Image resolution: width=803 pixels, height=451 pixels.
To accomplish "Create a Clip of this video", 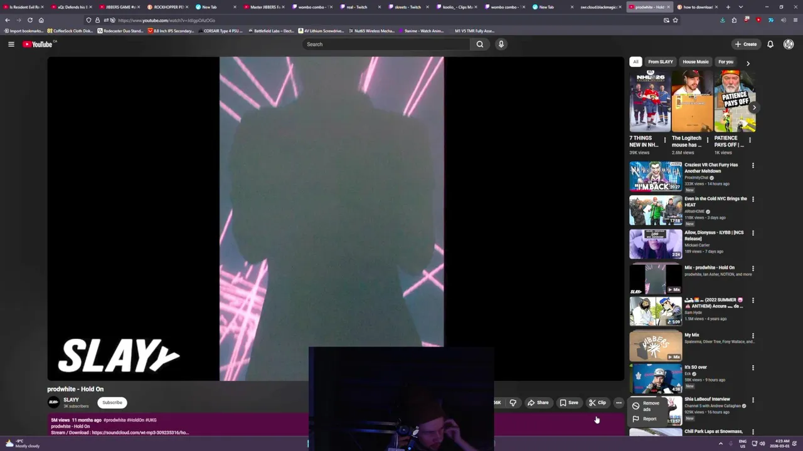I will click(x=598, y=403).
